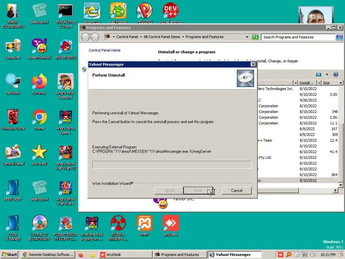This screenshot has width=345, height=259.
Task: Click the Size column header
Action: tap(330, 83)
